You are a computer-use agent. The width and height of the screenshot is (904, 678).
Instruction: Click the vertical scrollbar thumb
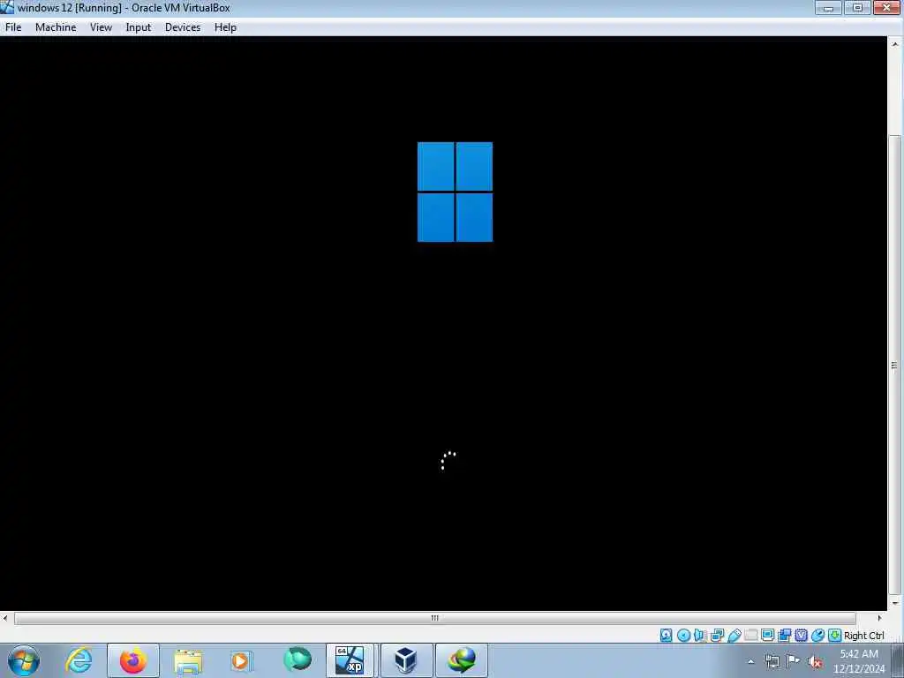[x=895, y=365]
